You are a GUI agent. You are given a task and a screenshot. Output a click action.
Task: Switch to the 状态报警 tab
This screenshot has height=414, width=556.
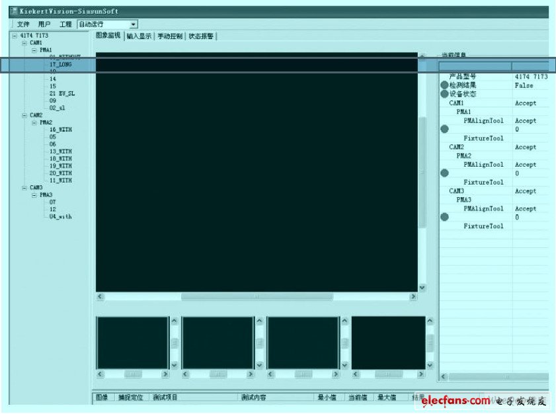tap(201, 36)
